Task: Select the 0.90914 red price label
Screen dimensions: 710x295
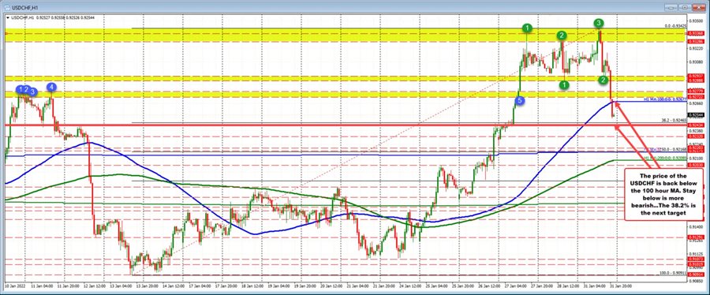Action: [x=695, y=274]
